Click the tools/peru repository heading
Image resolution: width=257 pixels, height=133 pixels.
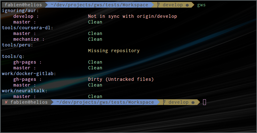click(x=17, y=45)
